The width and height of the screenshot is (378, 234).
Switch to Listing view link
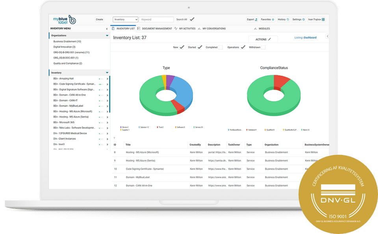point(298,38)
